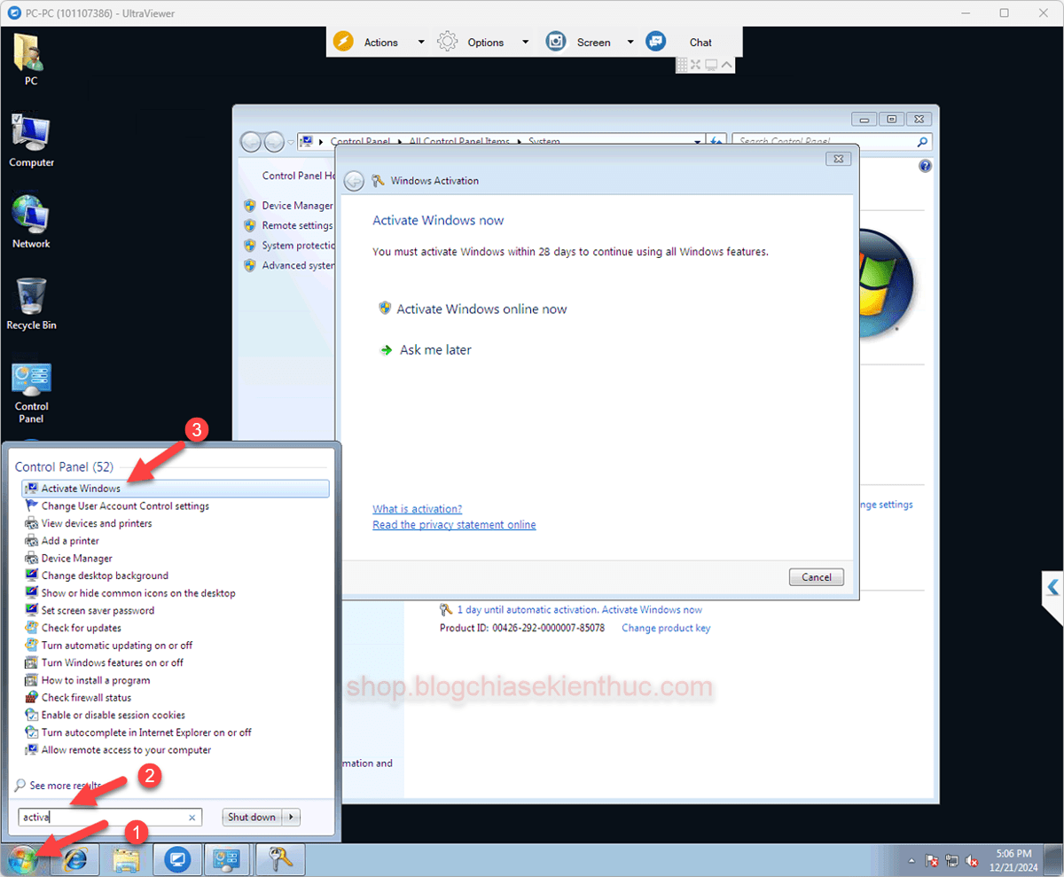Select How to install a program result
1064x877 pixels.
click(x=96, y=680)
